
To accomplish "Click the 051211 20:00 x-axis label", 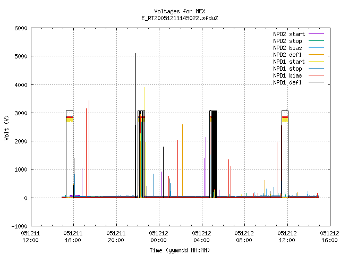I will (116, 237).
